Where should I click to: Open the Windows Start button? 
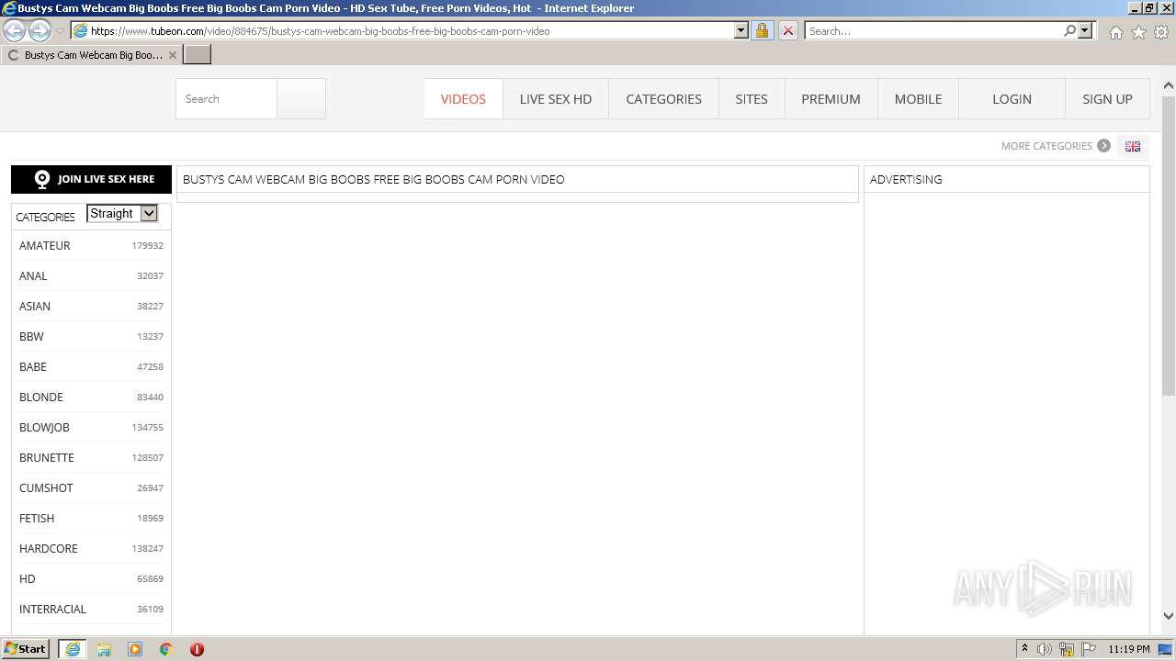click(x=26, y=649)
